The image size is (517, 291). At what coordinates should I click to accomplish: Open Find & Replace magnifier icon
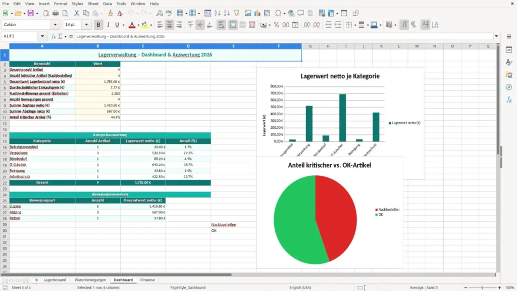159,13
